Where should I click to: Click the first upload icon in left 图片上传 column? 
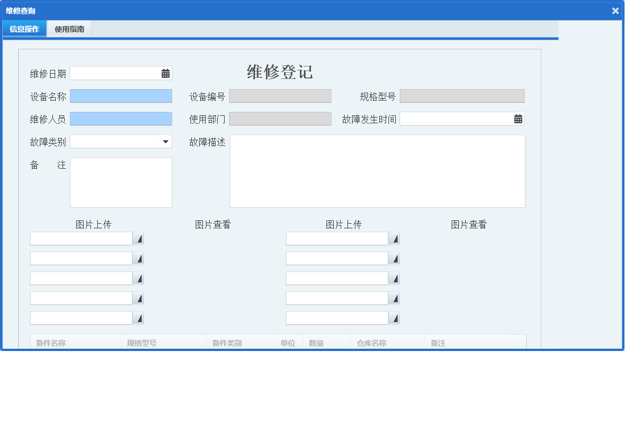point(138,238)
